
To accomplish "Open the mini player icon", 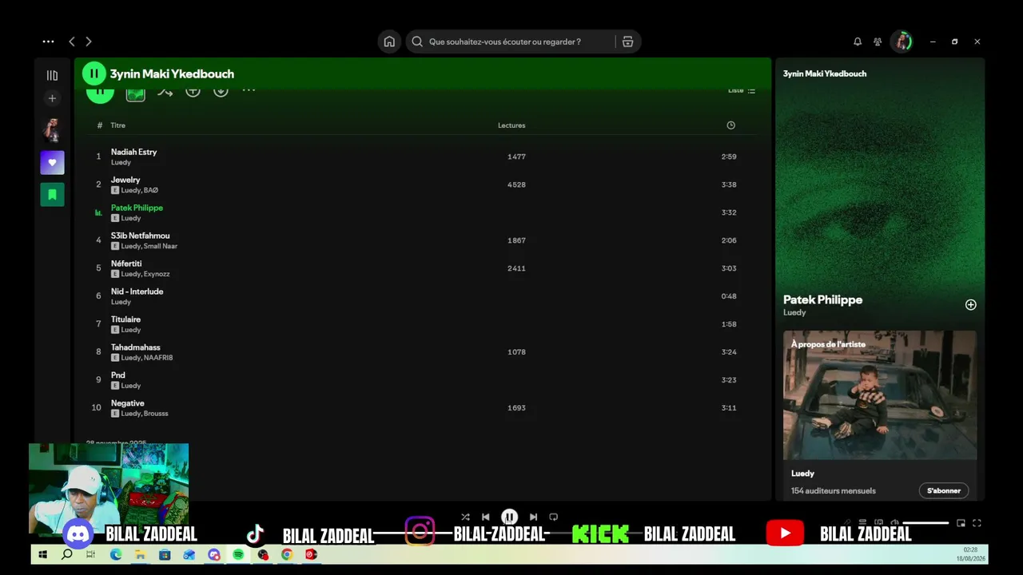I will pyautogui.click(x=961, y=523).
